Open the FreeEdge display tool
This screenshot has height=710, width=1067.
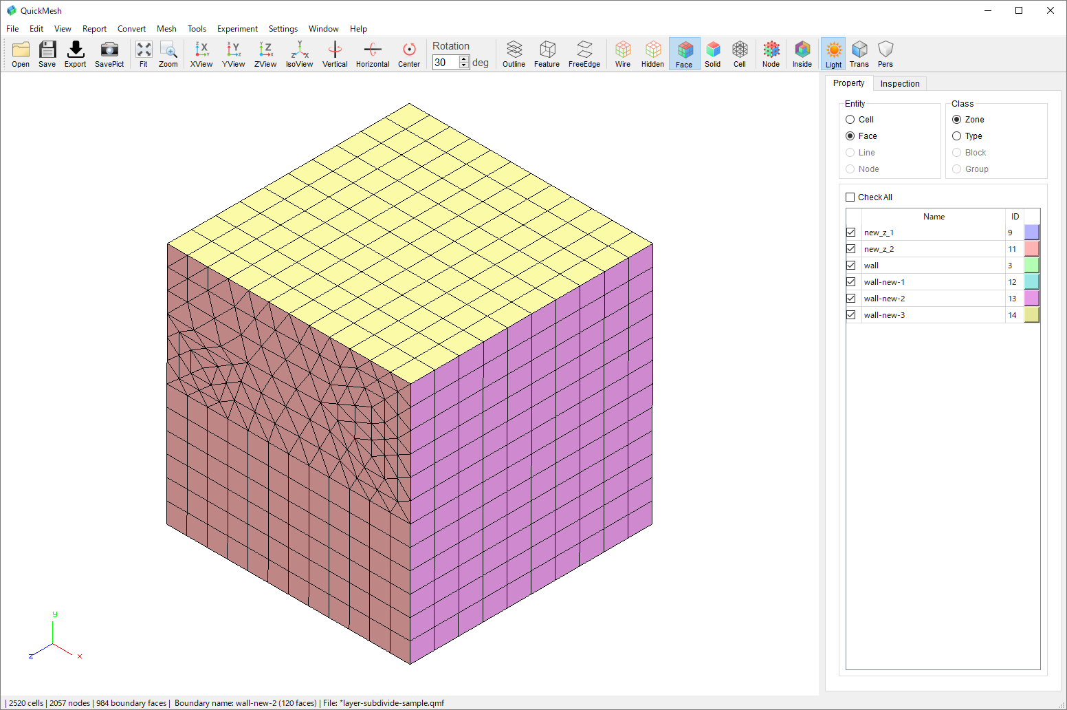584,54
